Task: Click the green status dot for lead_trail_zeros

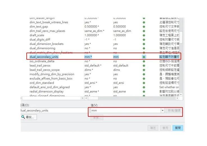Action: [144, 66]
